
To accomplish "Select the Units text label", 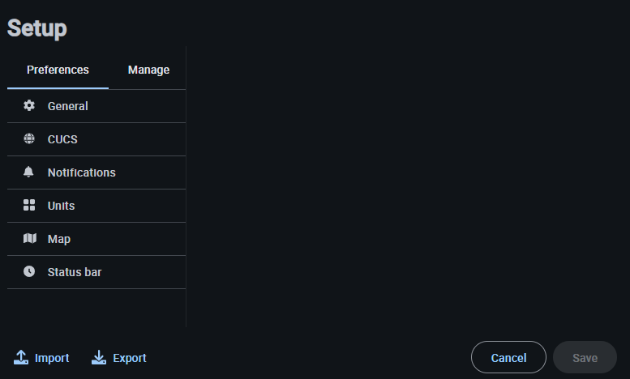I will click(61, 206).
